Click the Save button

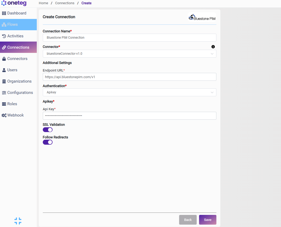click(x=207, y=220)
